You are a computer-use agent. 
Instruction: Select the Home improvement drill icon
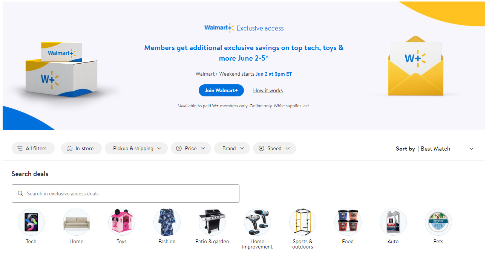pos(258,222)
